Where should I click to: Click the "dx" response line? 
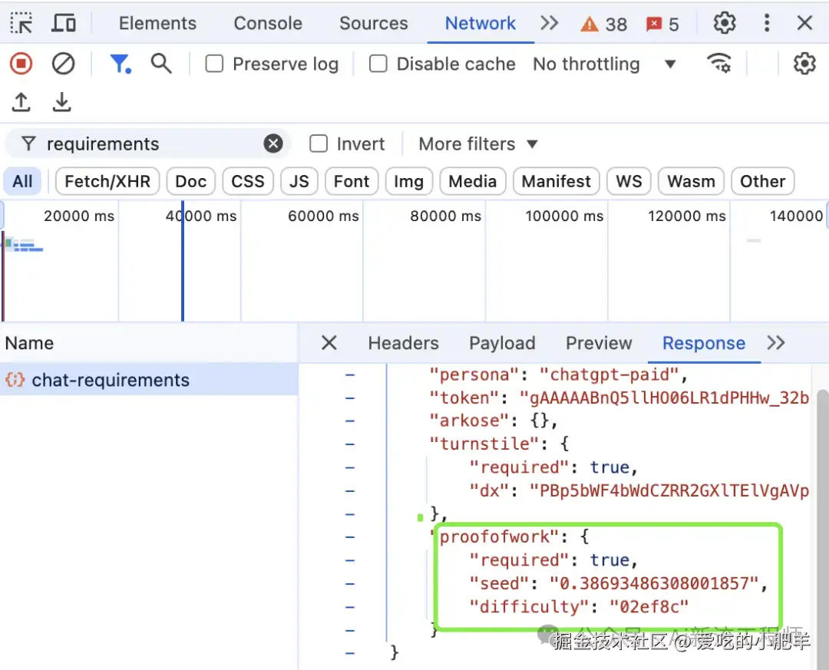639,490
